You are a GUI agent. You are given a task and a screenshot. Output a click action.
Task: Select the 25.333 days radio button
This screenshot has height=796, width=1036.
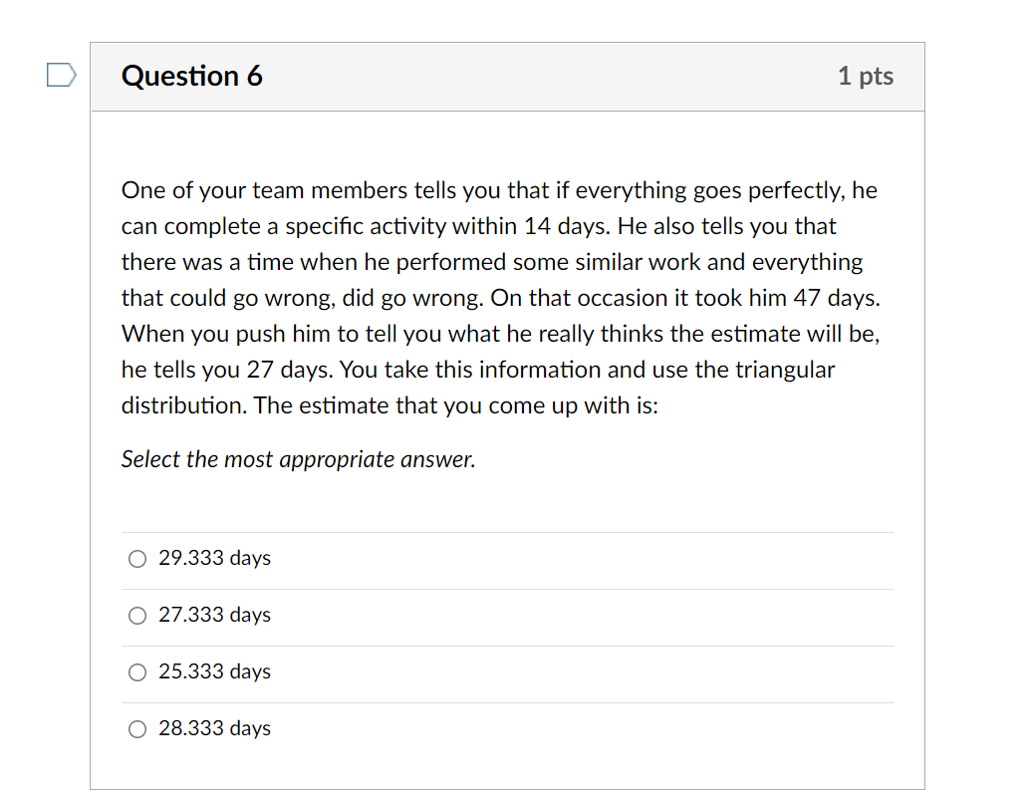(x=137, y=672)
